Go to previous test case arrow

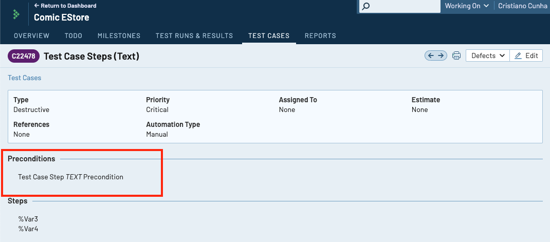pos(431,55)
